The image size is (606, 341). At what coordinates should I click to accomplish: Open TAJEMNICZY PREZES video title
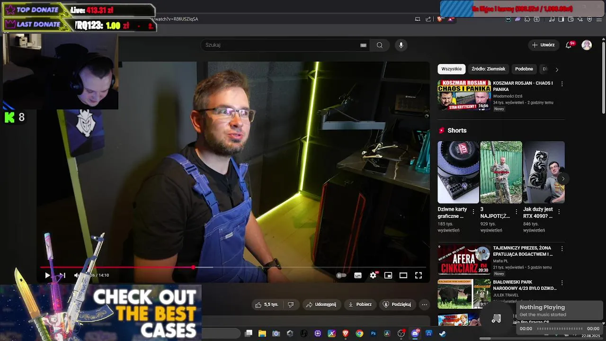click(523, 251)
